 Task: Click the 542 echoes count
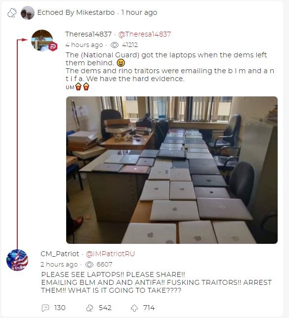point(105,308)
